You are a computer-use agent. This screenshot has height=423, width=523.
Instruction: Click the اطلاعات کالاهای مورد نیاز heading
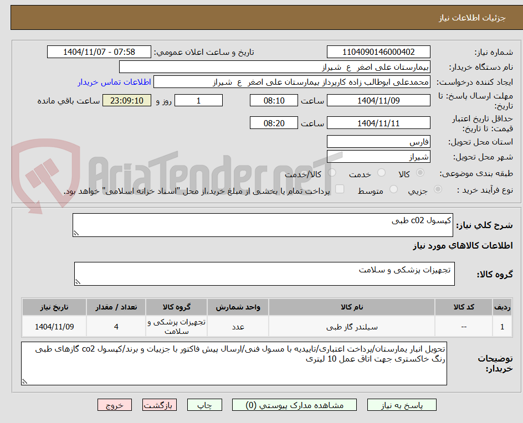tap(463, 246)
